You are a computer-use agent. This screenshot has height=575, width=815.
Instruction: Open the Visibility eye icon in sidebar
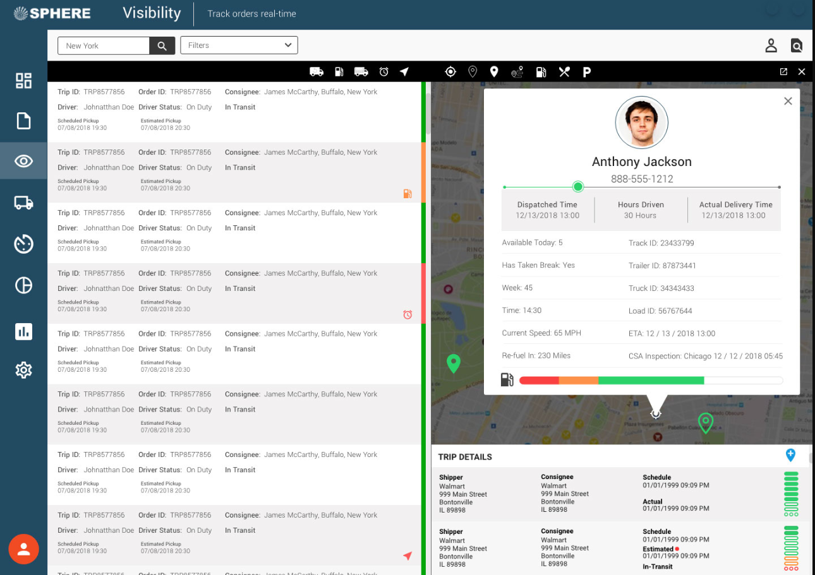click(x=23, y=161)
